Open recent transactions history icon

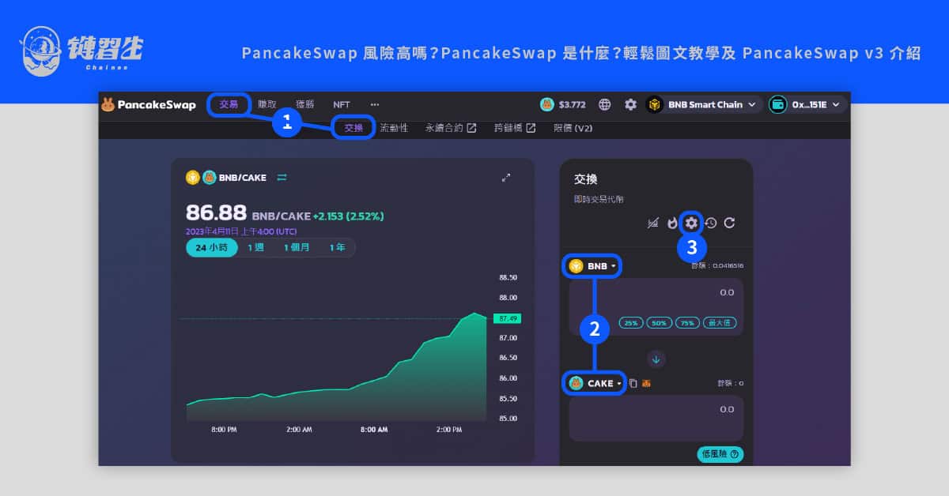711,223
